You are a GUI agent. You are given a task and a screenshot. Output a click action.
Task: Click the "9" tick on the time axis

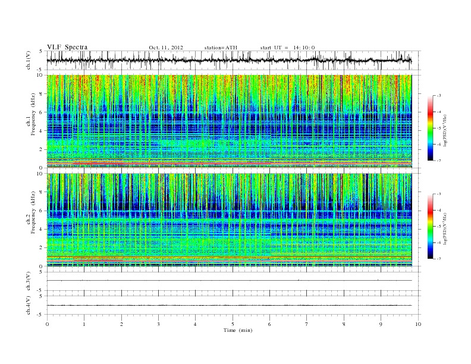[381, 324]
